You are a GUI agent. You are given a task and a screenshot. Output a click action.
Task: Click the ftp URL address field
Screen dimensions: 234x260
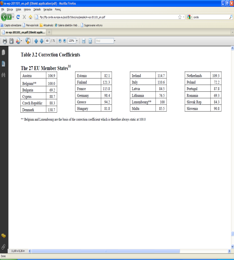click(x=106, y=17)
